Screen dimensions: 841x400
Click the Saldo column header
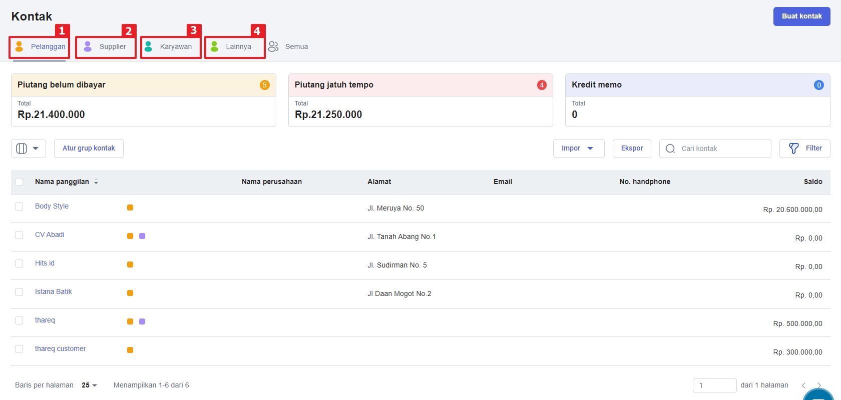(x=813, y=181)
